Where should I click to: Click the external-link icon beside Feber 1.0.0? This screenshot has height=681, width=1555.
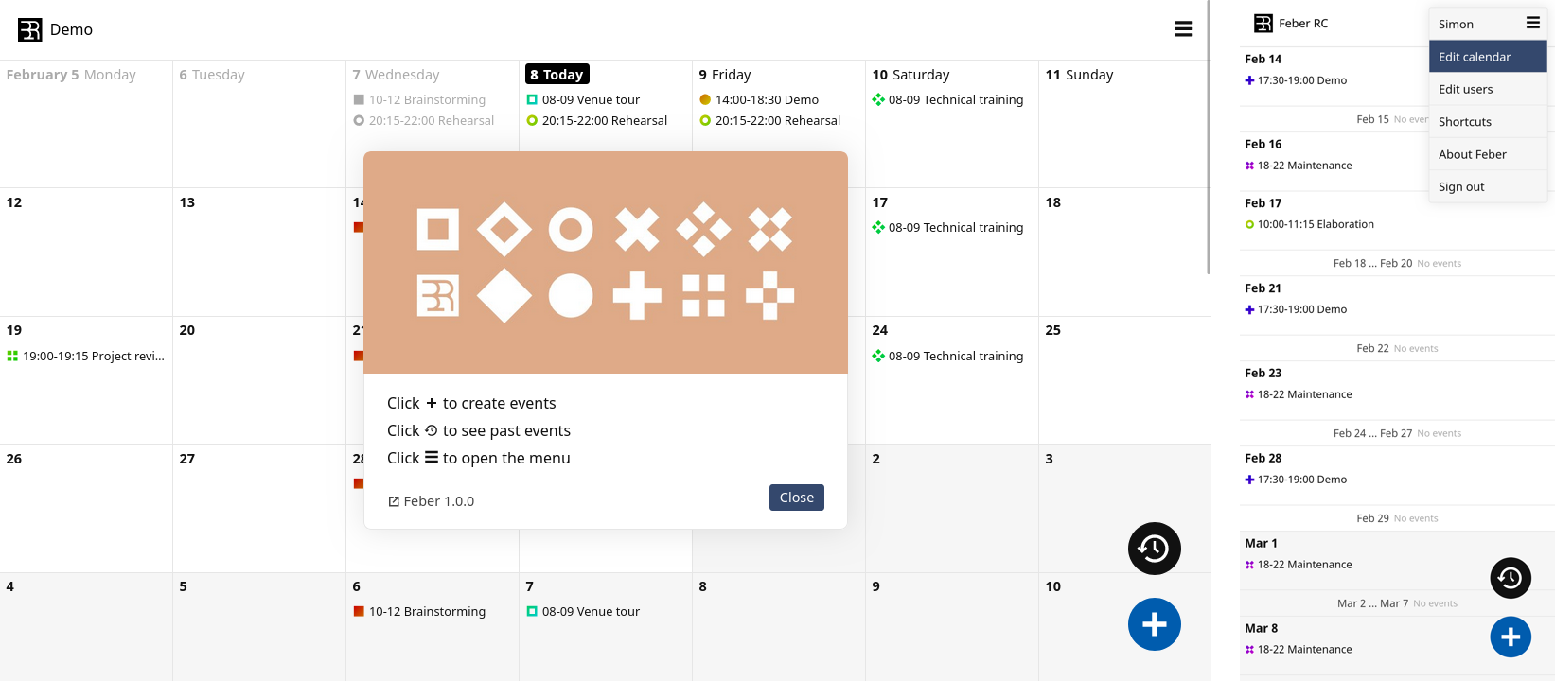click(394, 501)
